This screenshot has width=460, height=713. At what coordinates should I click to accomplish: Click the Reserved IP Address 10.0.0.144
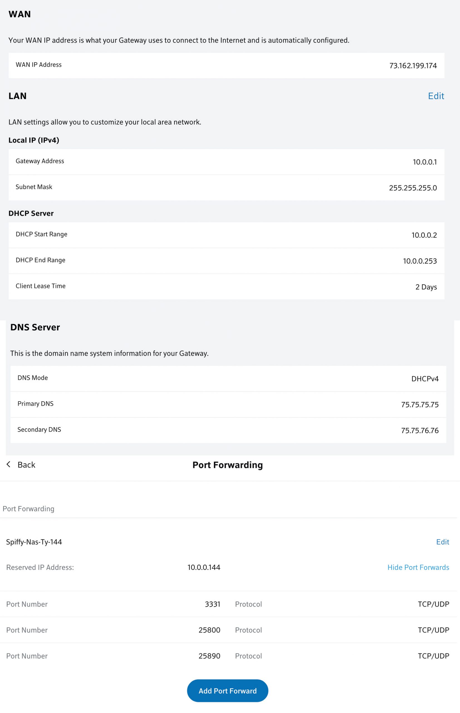pos(204,567)
